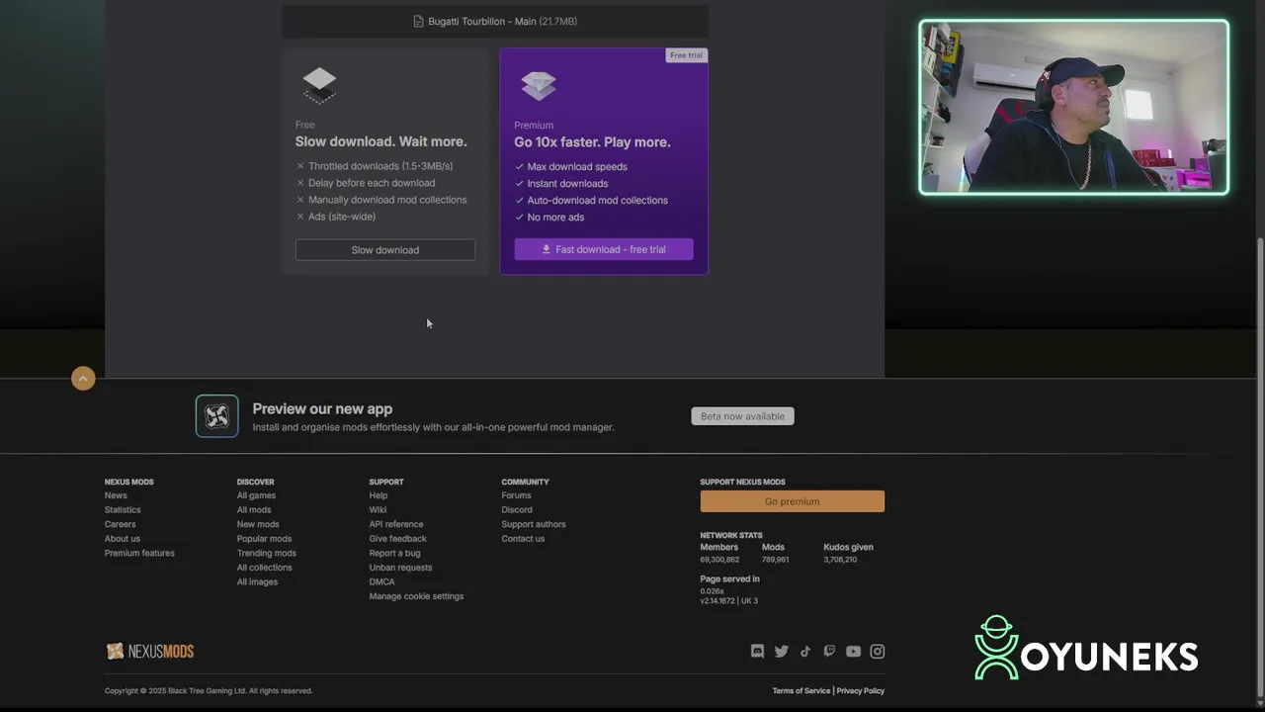This screenshot has width=1265, height=712.
Task: Click the Max download speeds text
Action: tap(577, 167)
